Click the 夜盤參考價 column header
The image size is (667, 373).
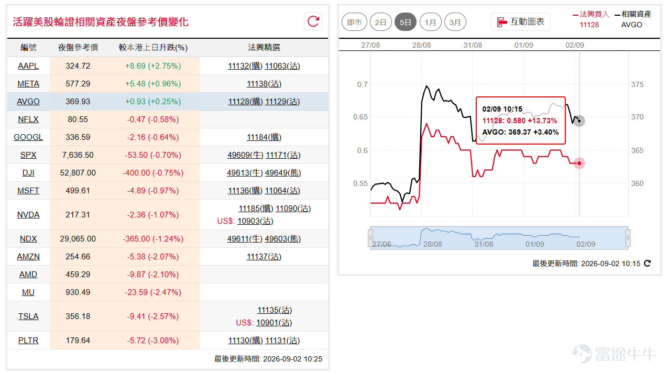point(78,48)
